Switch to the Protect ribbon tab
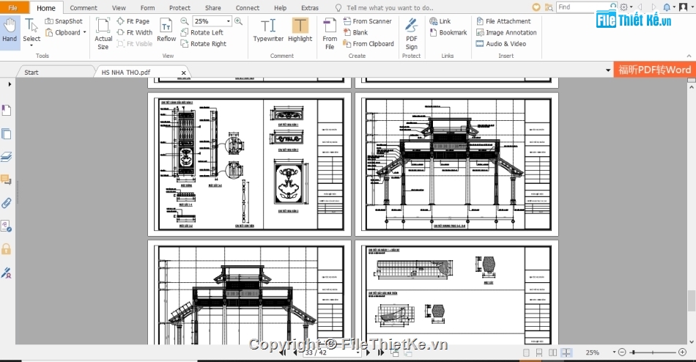 click(179, 7)
